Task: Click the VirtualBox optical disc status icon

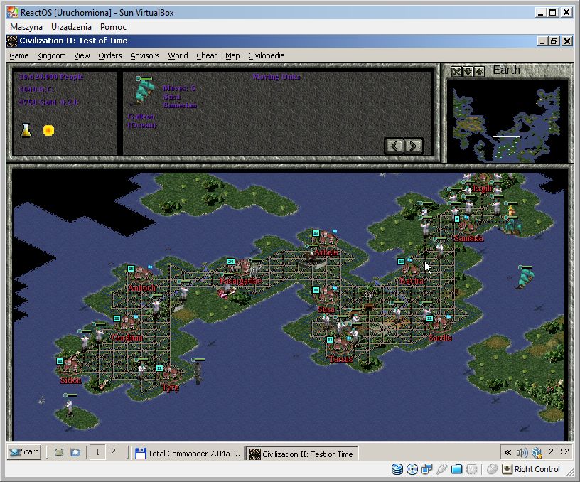Action: point(412,469)
